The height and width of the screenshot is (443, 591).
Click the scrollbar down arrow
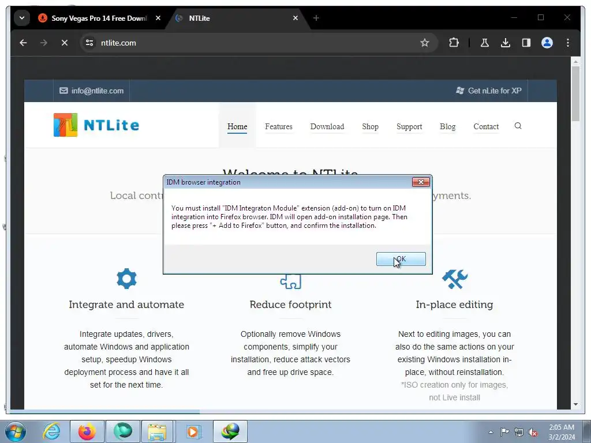click(x=575, y=404)
